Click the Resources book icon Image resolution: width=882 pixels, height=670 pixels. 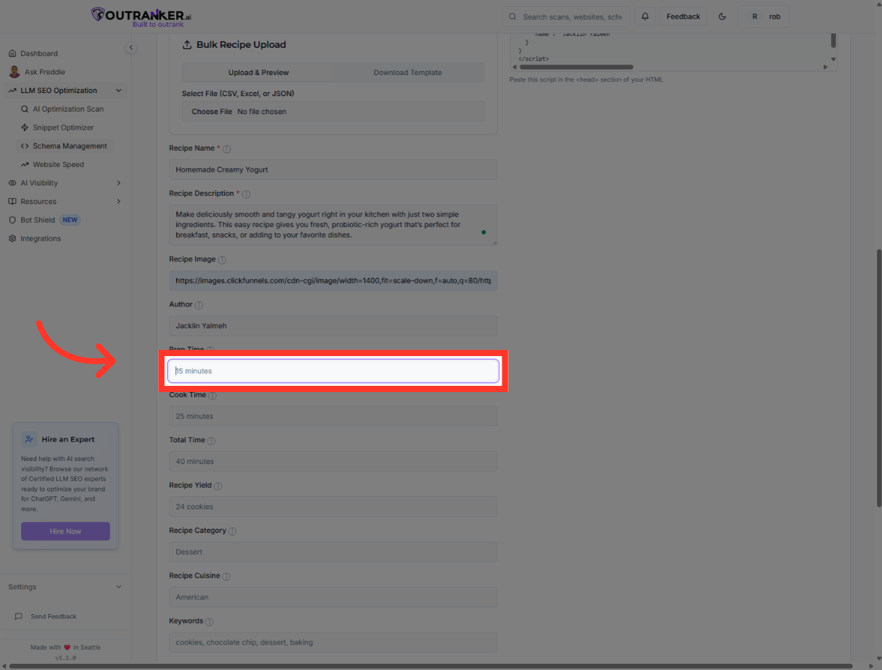pos(12,202)
